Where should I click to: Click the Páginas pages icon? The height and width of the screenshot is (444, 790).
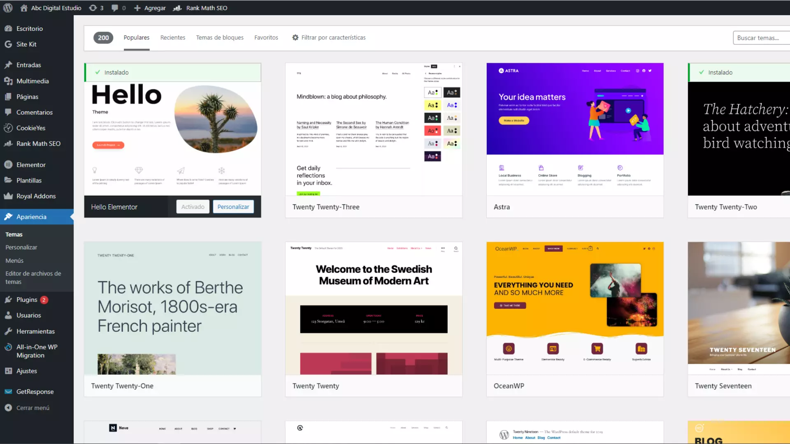tap(8, 97)
